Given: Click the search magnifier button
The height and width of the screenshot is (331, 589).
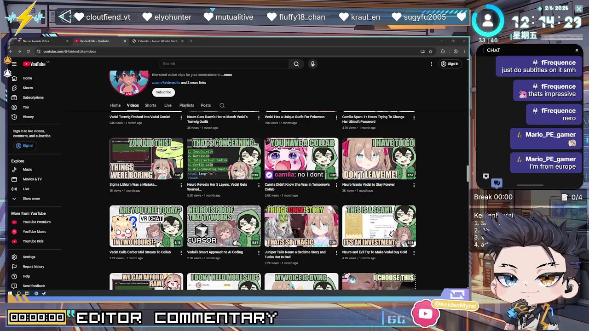Looking at the screenshot, I should (296, 64).
